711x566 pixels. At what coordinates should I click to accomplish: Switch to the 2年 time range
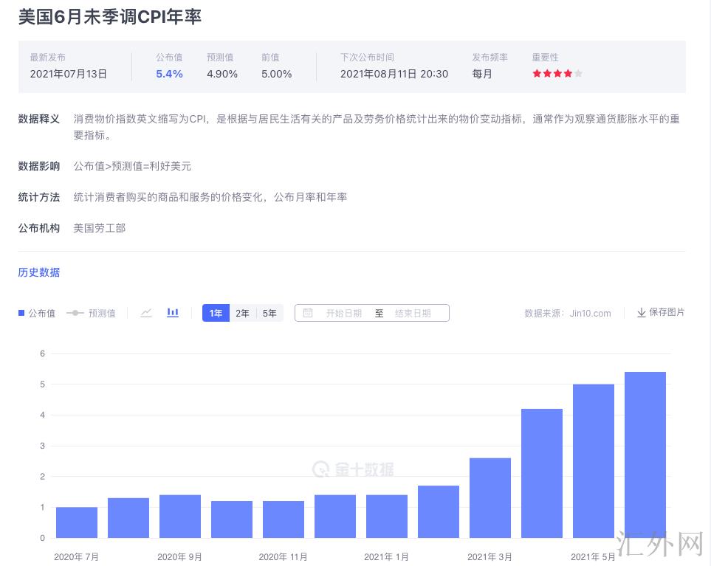tap(242, 313)
